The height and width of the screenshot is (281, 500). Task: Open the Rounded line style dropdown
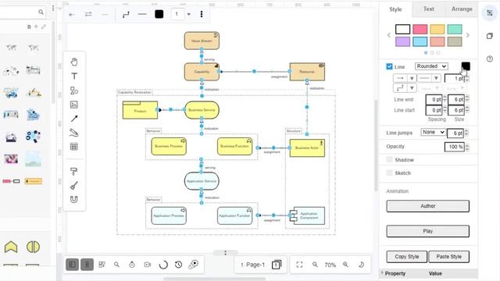point(431,66)
